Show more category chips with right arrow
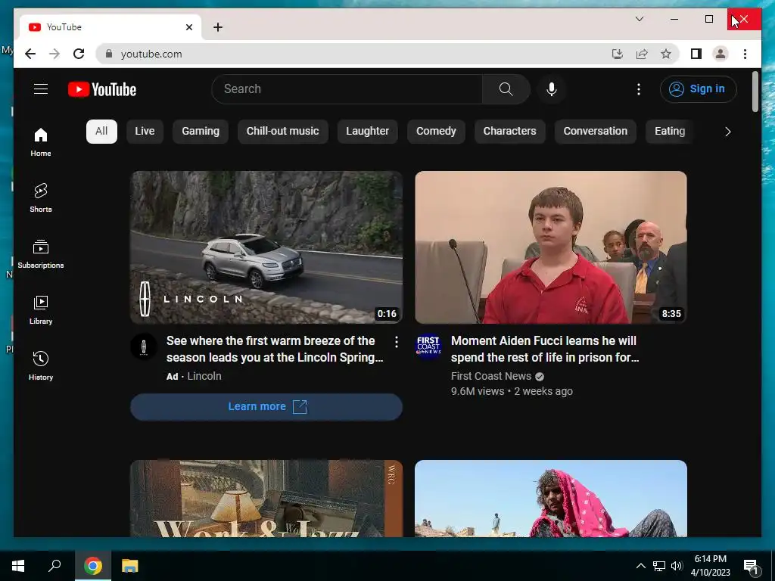This screenshot has width=775, height=581. 727,132
